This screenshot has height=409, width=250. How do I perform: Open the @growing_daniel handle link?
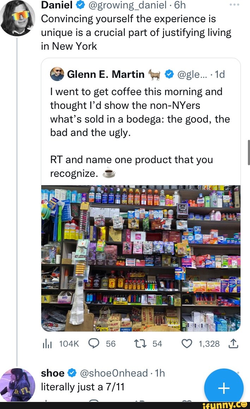[x=126, y=5]
